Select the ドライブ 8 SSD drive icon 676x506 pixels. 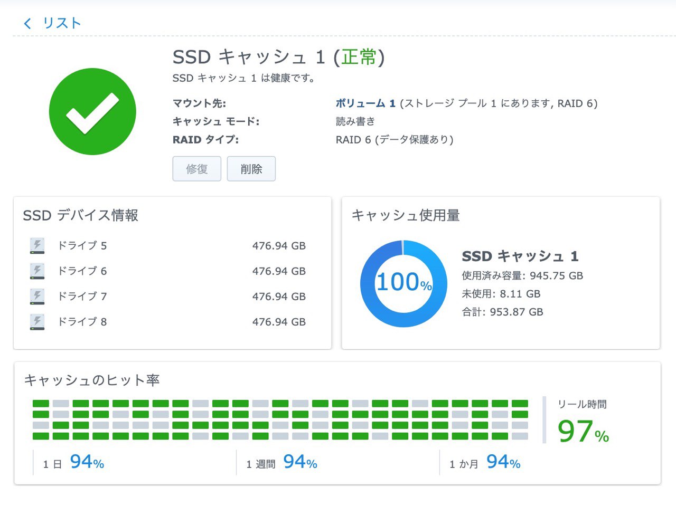click(37, 322)
